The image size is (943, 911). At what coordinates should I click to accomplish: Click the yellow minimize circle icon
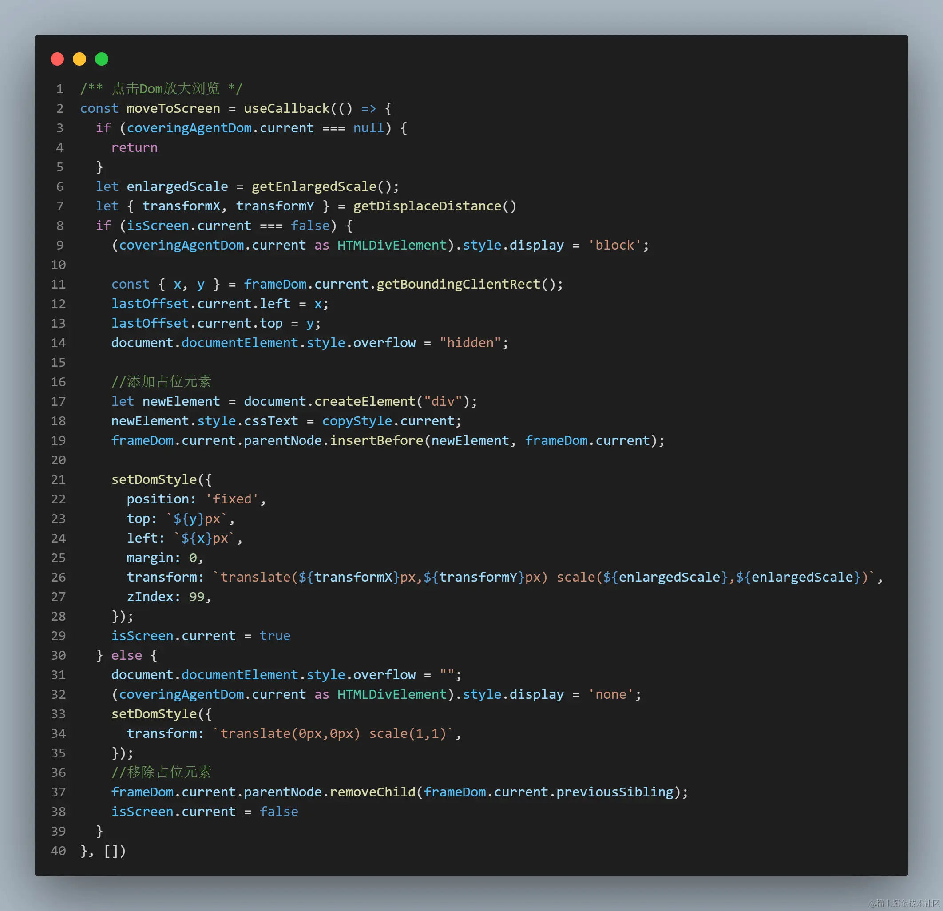click(x=79, y=59)
